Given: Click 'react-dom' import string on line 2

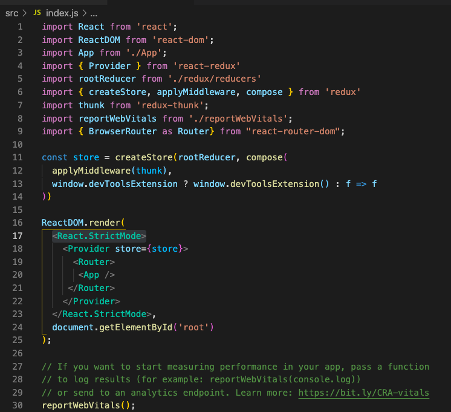Looking at the screenshot, I should [180, 40].
